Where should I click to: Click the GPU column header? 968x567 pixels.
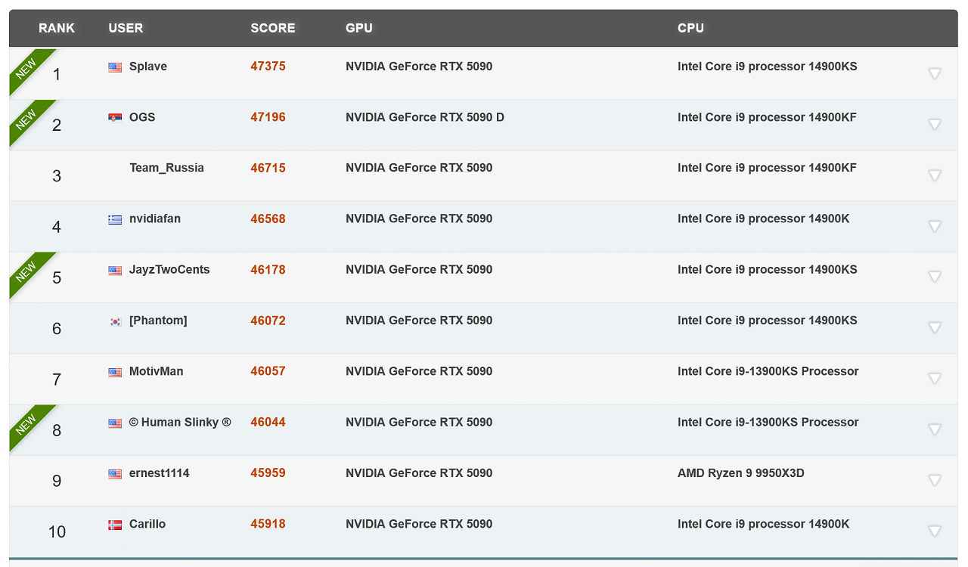tap(359, 28)
